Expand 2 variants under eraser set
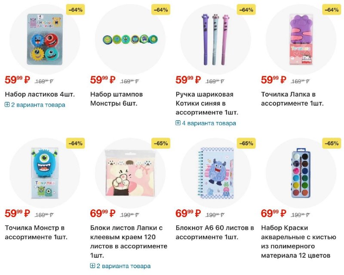The image size is (344, 275). (35, 105)
